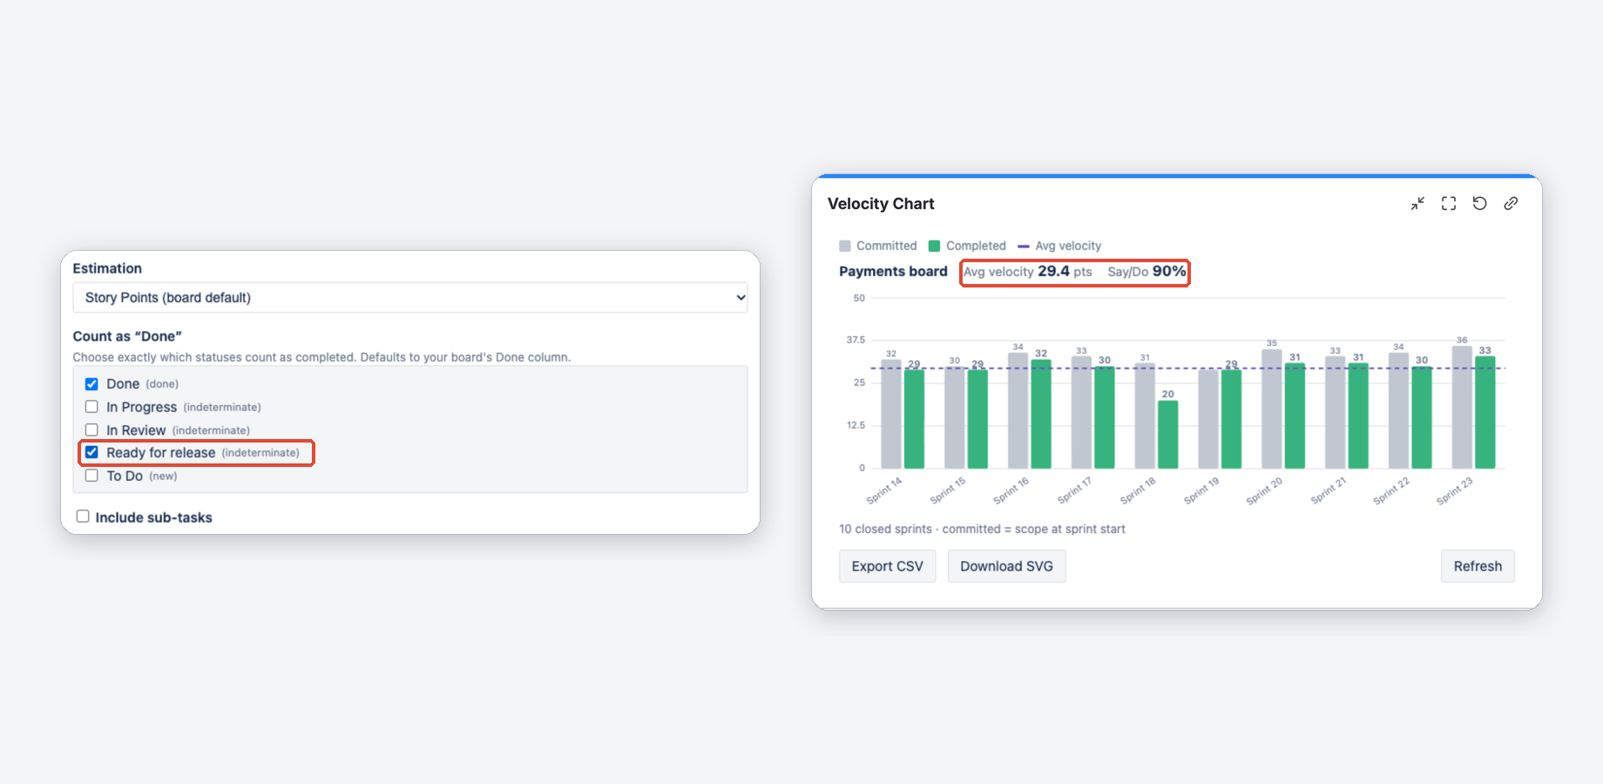Click the refresh arrow icon in Velocity Chart header

point(1479,203)
